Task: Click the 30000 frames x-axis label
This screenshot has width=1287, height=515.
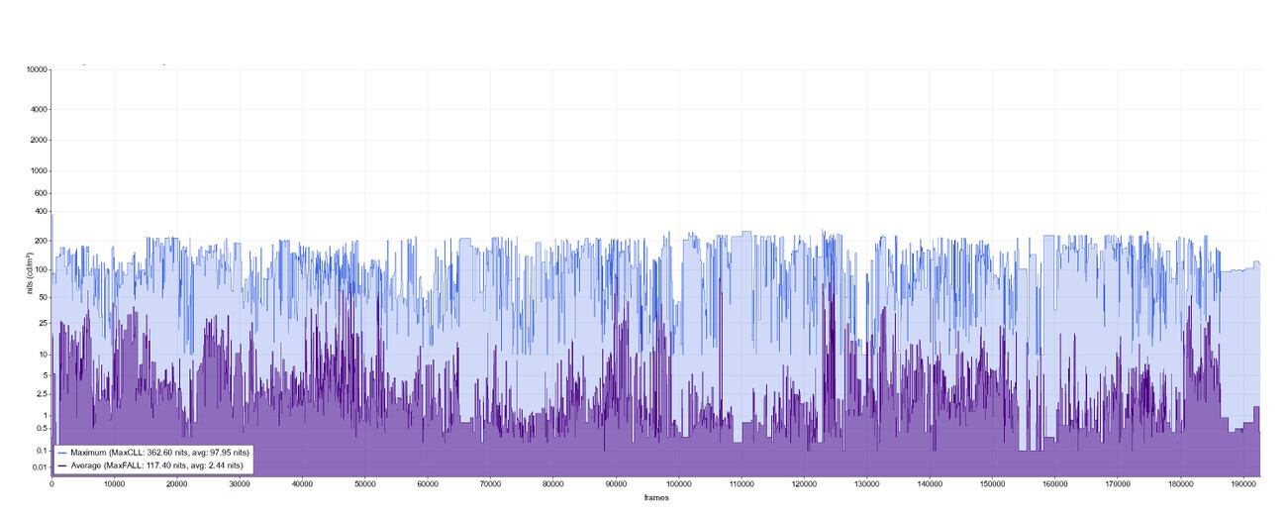Action: coord(240,484)
